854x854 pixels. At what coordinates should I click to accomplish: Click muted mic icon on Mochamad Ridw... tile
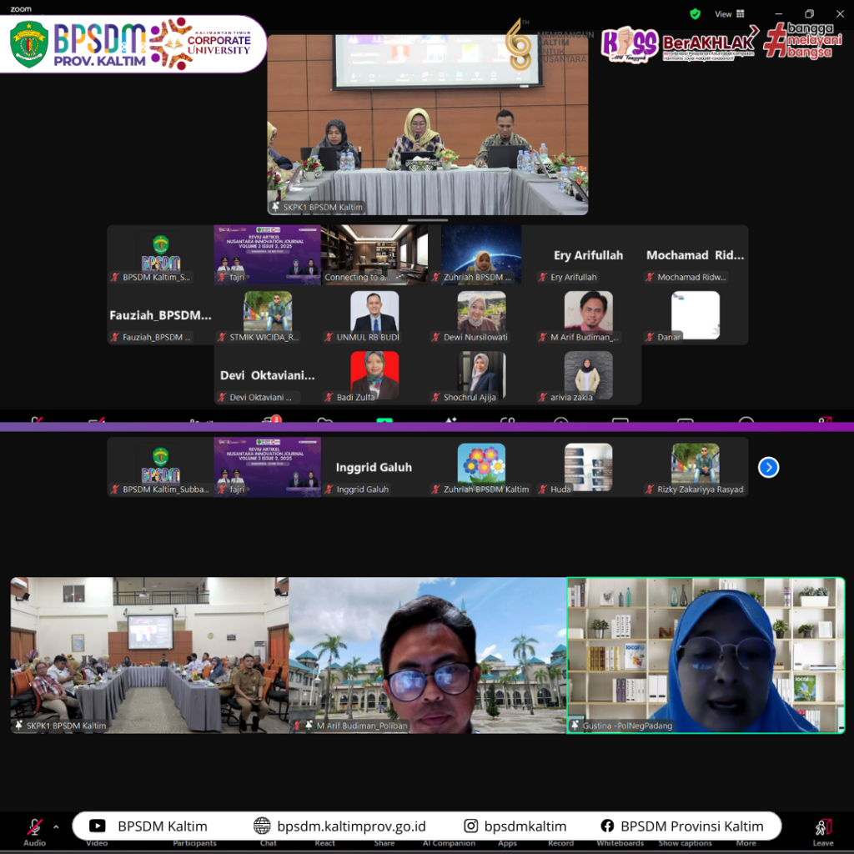pyautogui.click(x=649, y=277)
